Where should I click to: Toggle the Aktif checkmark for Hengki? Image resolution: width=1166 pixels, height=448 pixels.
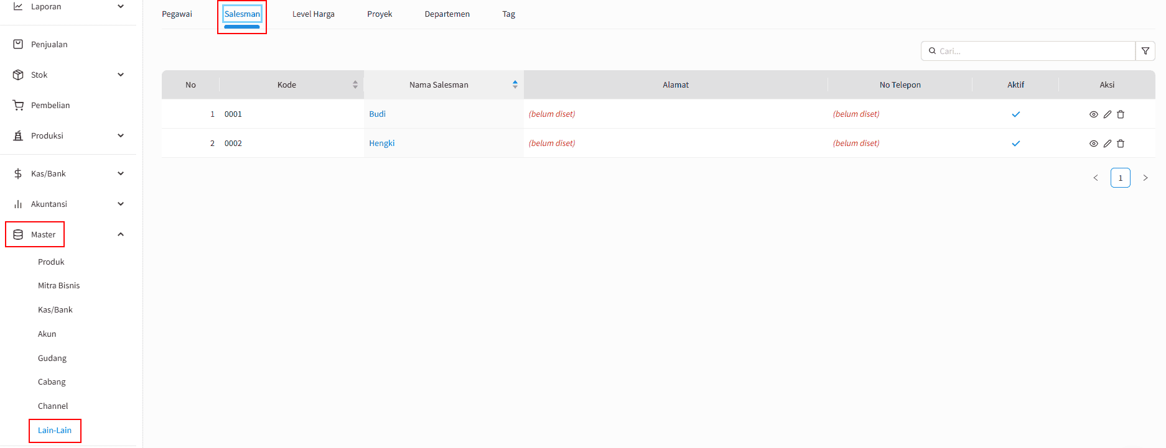1015,144
